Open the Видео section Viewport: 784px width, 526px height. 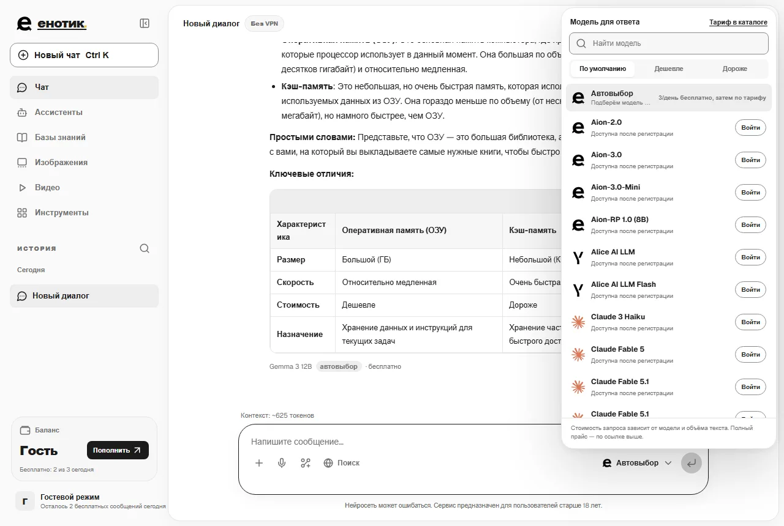(84, 188)
